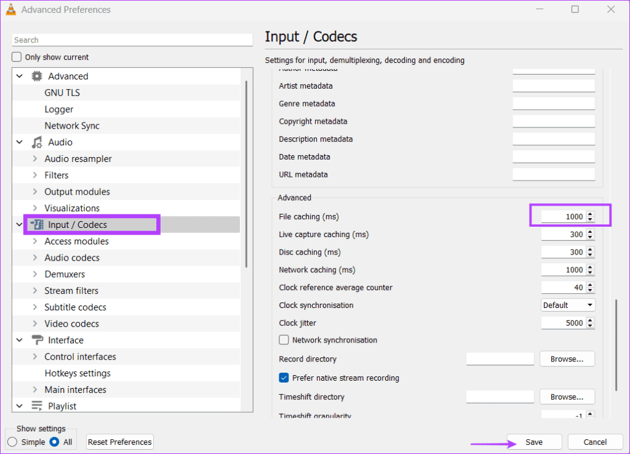Enable Network synchronisation

tap(284, 339)
